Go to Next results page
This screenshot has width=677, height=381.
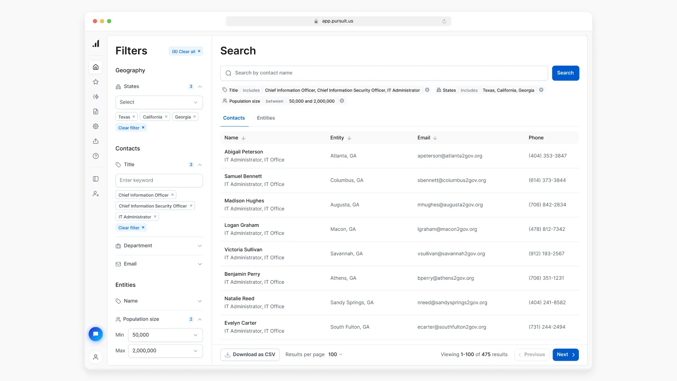565,355
